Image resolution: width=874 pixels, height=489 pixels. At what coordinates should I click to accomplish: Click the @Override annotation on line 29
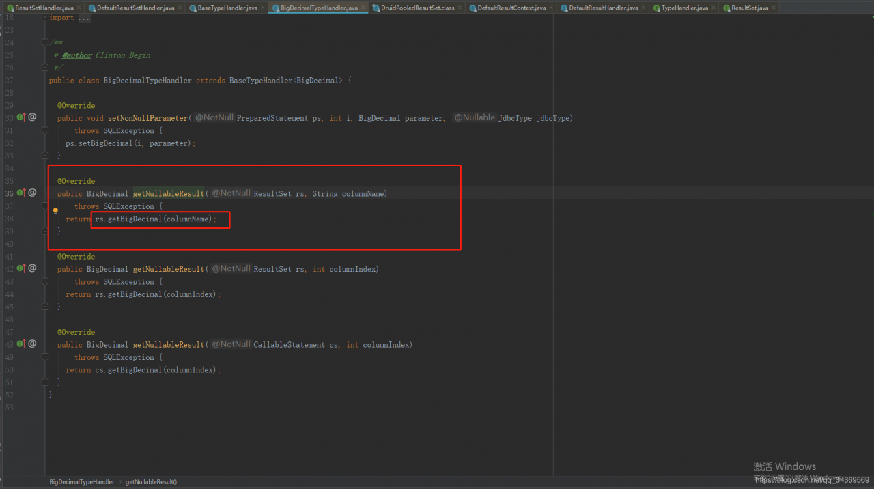click(x=76, y=106)
